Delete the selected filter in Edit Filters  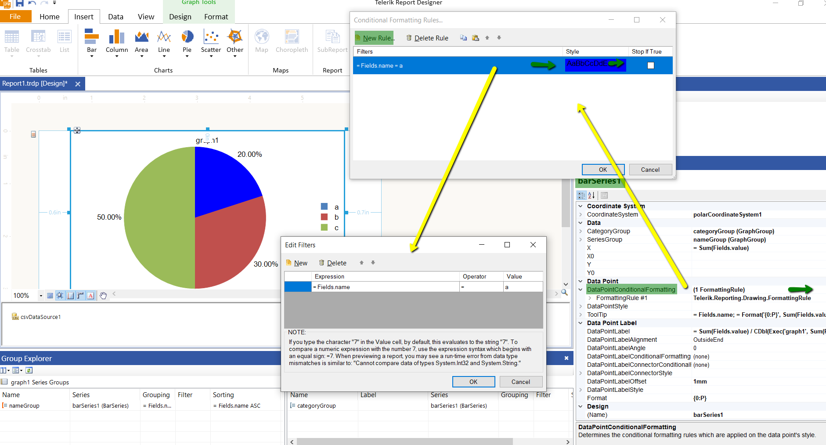pyautogui.click(x=333, y=263)
